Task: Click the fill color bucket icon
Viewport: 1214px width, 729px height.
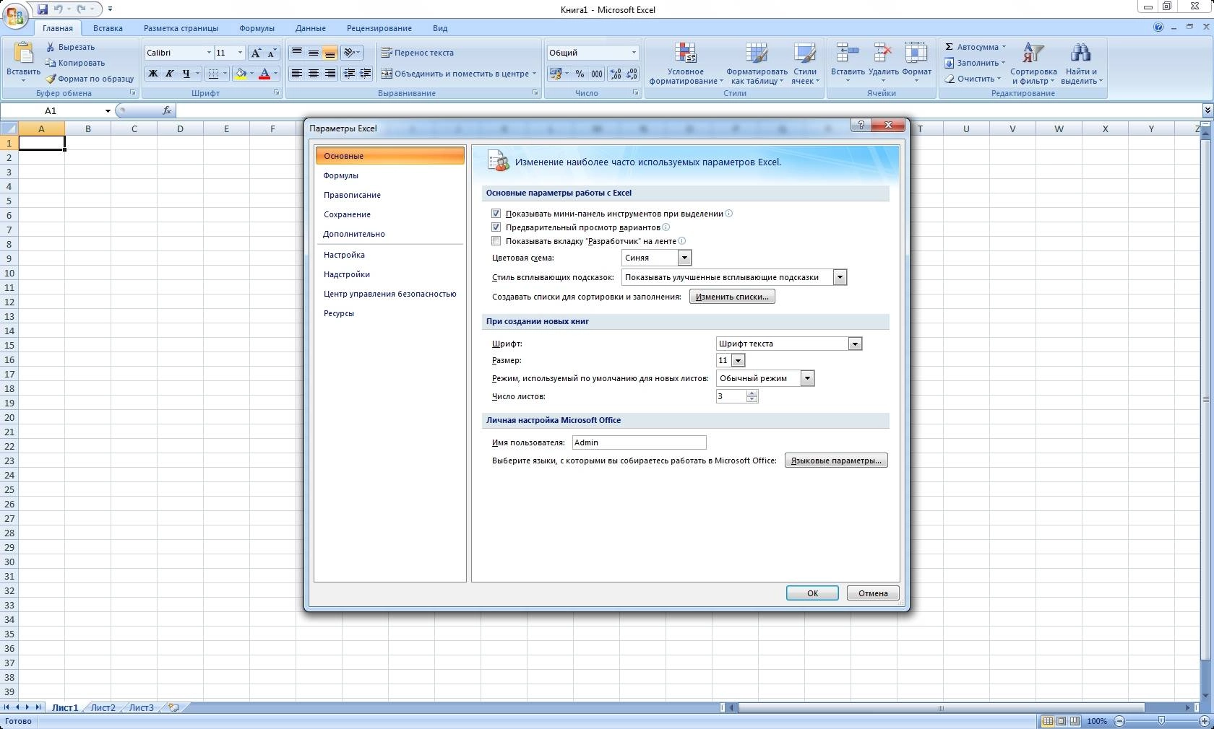Action: pos(241,74)
